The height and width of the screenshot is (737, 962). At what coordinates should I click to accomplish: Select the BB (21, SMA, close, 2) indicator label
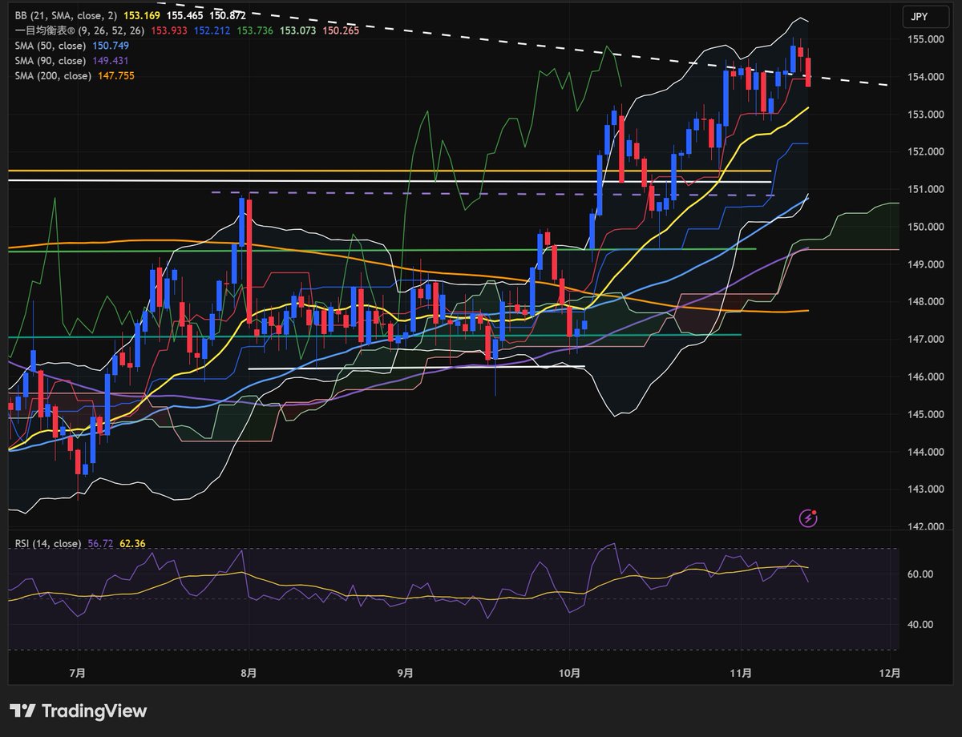[x=65, y=15]
